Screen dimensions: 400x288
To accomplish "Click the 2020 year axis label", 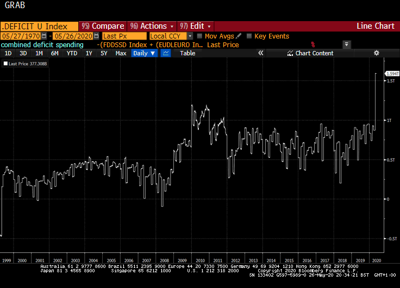I will click(x=377, y=260).
